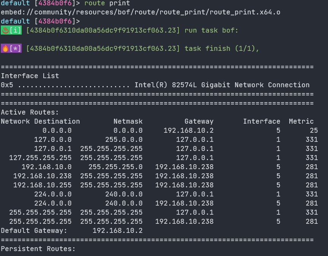Click the 'route print' command text
The width and height of the screenshot is (328, 256).
(x=107, y=3)
